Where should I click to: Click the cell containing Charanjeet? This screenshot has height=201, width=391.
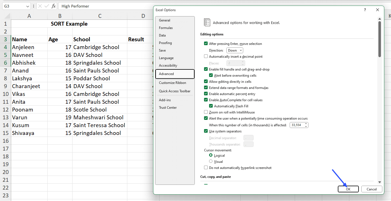coord(29,86)
